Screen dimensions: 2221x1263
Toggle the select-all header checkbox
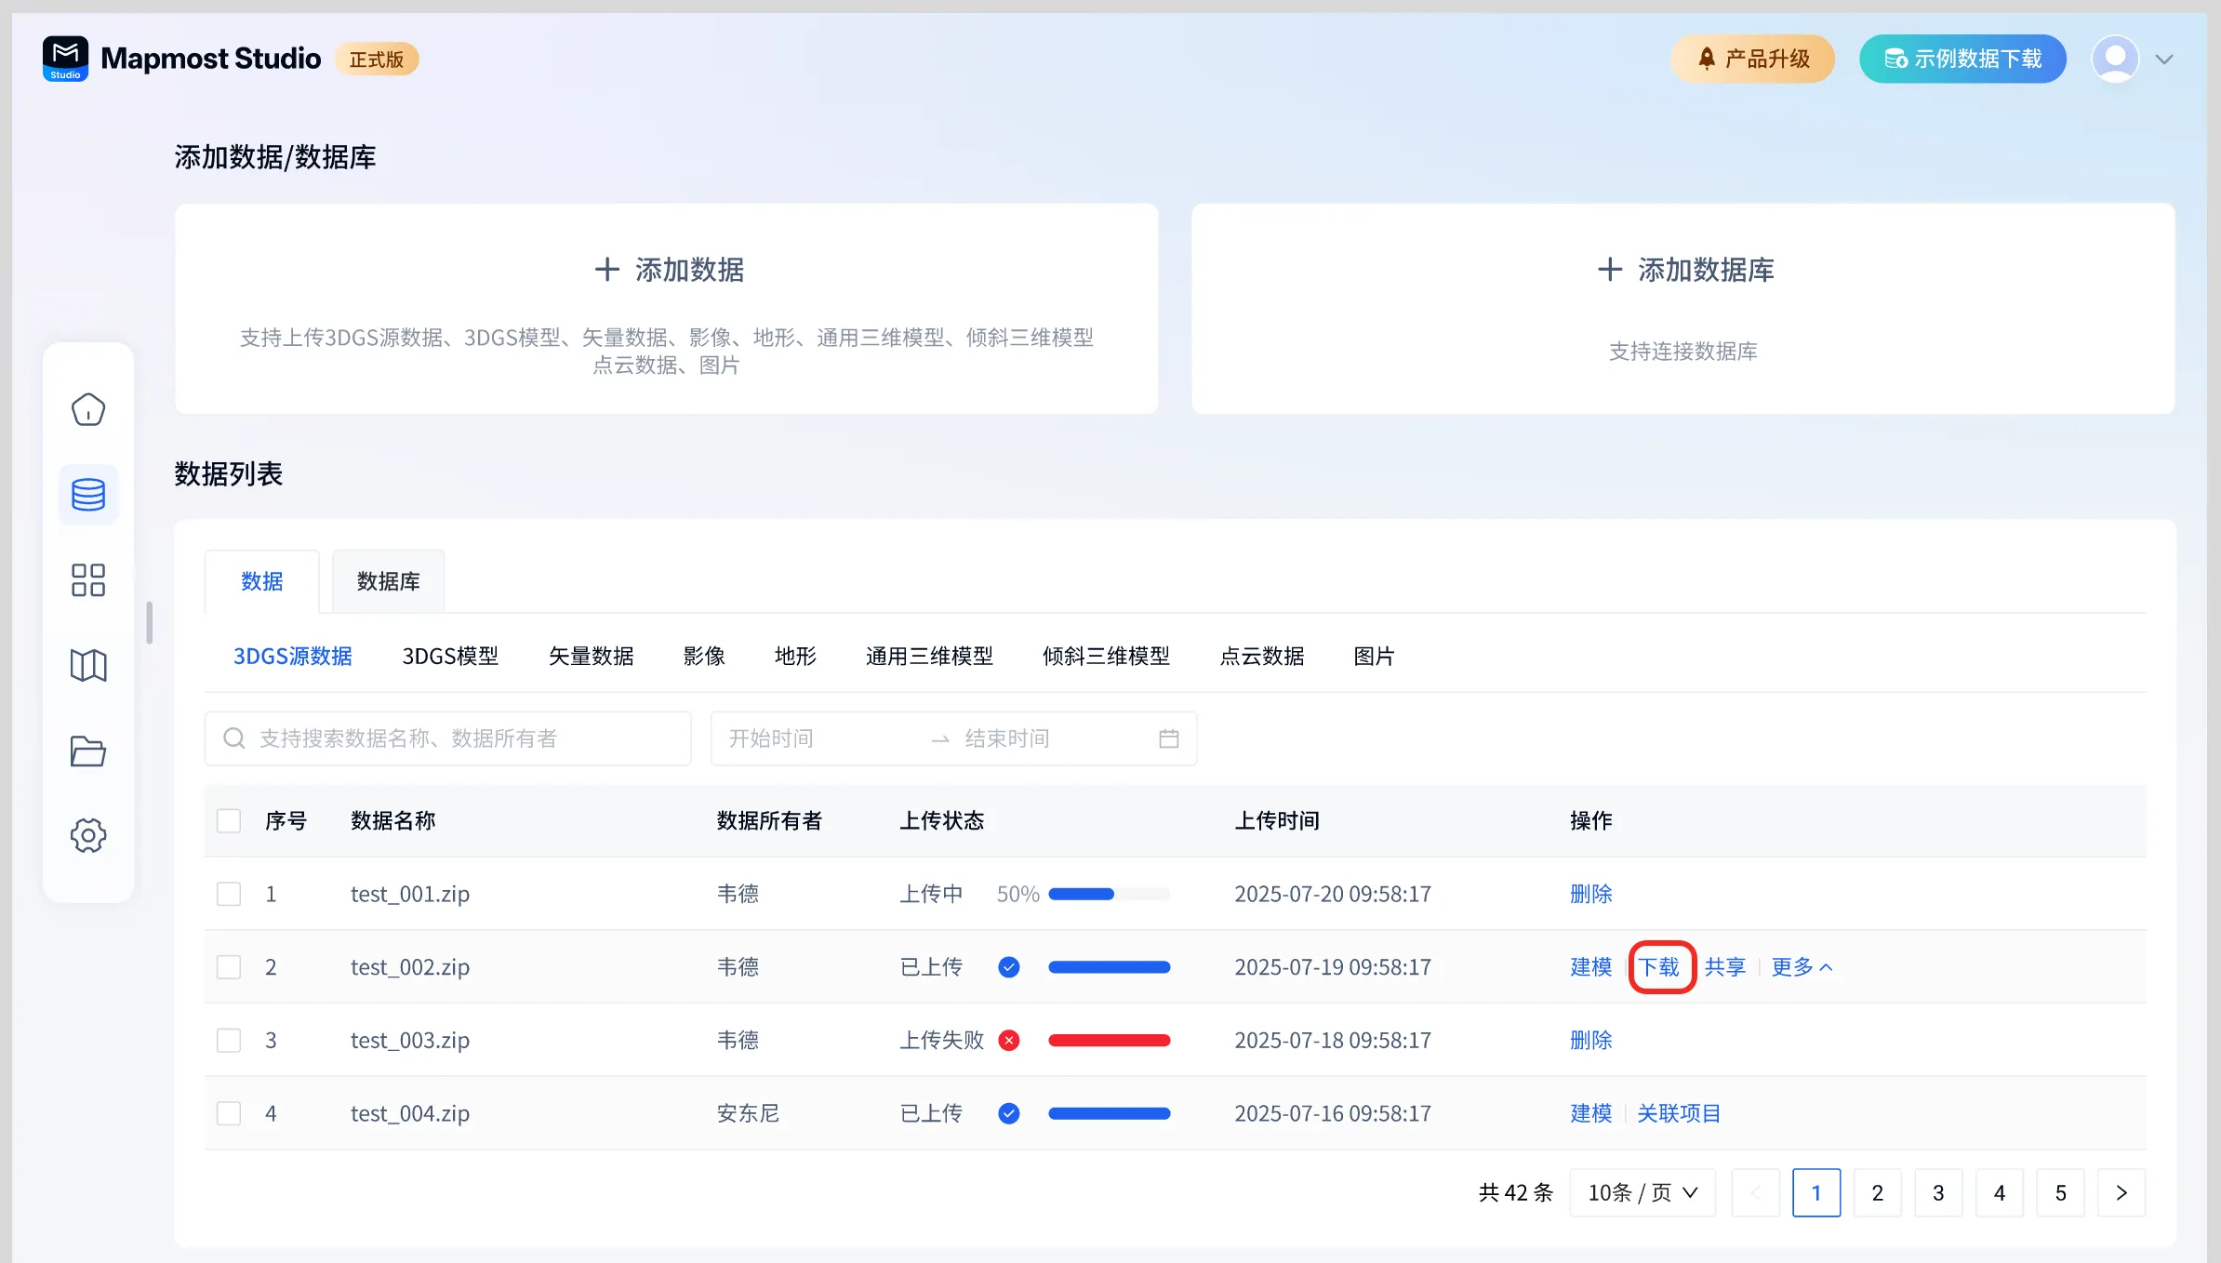point(229,820)
